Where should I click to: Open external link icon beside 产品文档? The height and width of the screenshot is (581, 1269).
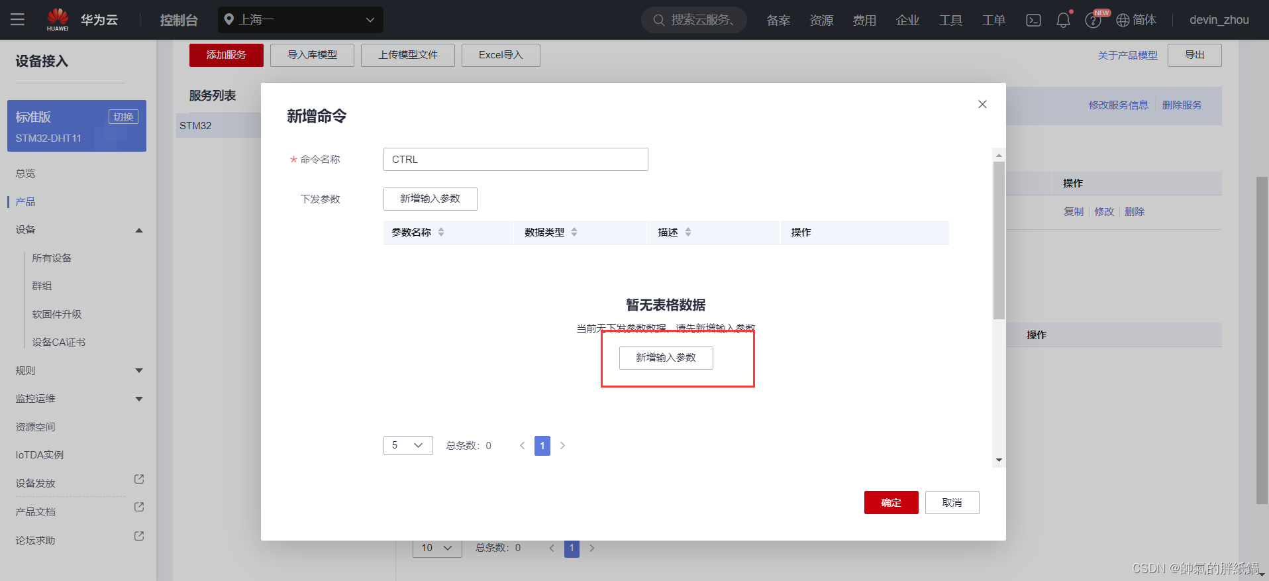click(x=139, y=507)
